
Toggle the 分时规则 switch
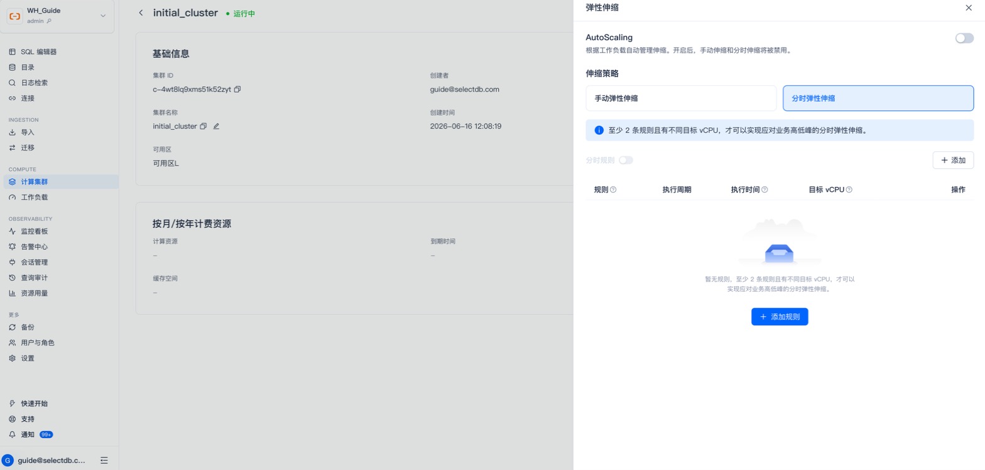tap(626, 160)
